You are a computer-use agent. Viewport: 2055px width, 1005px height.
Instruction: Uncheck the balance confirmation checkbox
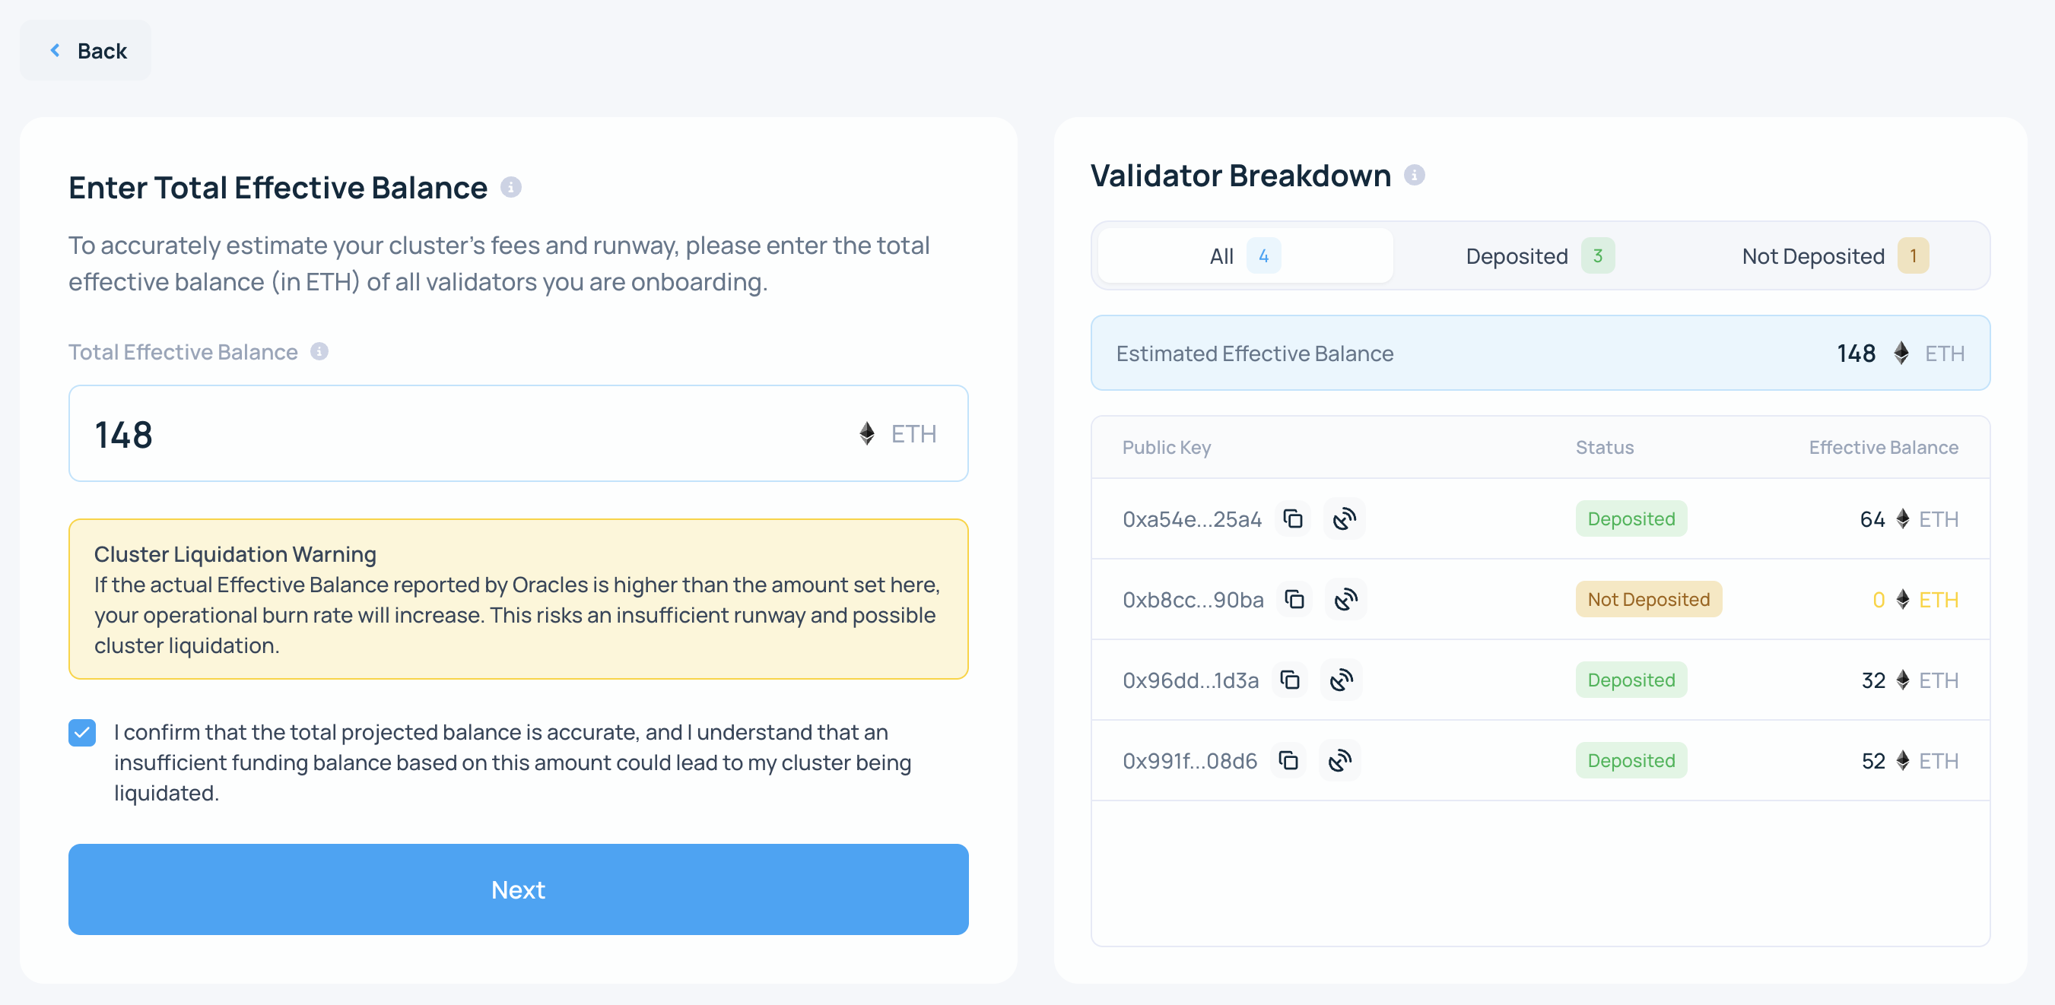click(82, 732)
